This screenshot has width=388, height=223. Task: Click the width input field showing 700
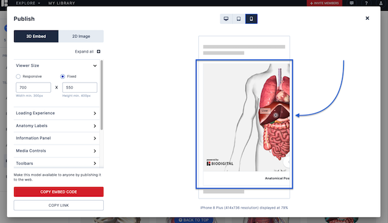point(33,87)
